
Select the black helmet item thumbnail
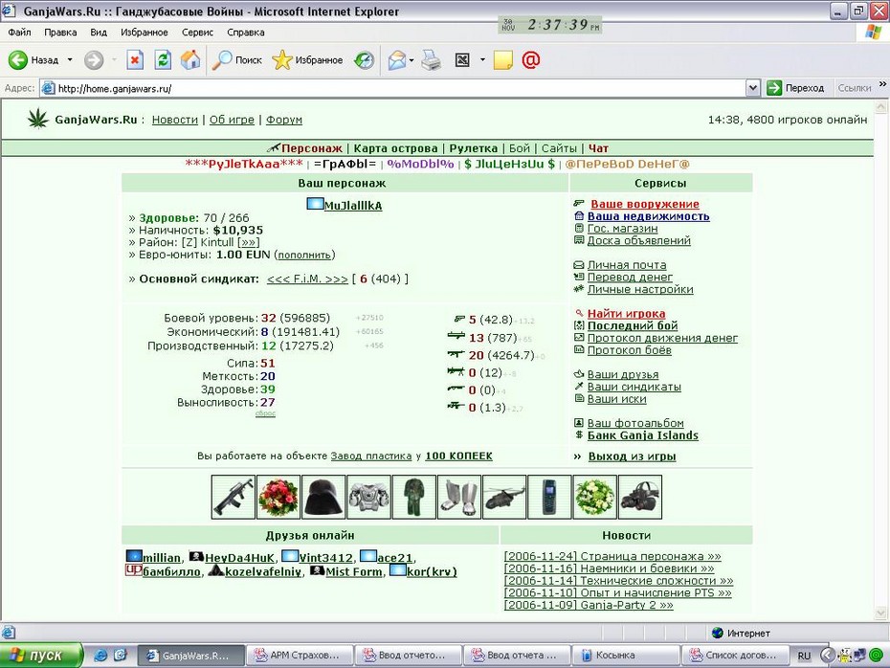pos(323,497)
